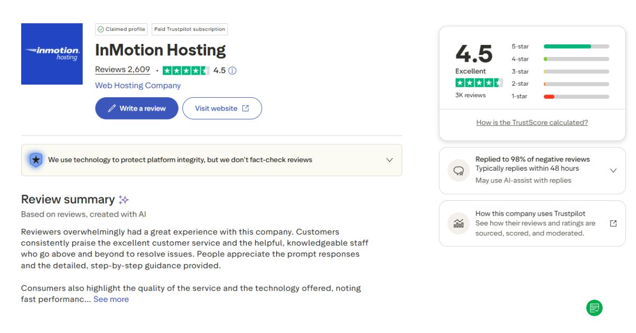Click the speech bubble reply icon
The height and width of the screenshot is (333, 636).
tap(458, 170)
